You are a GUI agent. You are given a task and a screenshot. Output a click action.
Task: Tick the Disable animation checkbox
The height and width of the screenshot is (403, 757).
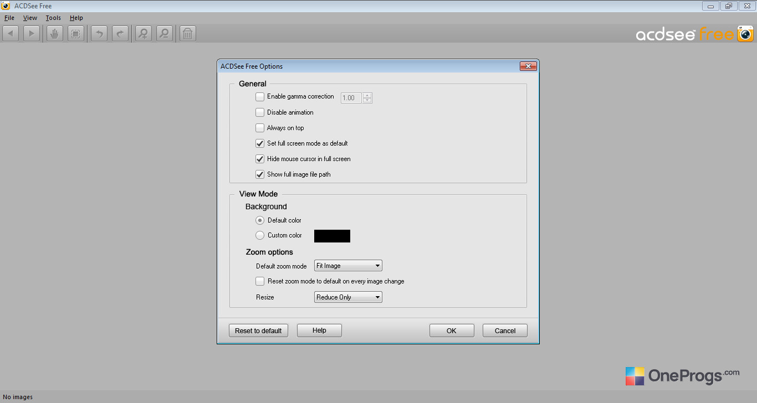point(260,112)
